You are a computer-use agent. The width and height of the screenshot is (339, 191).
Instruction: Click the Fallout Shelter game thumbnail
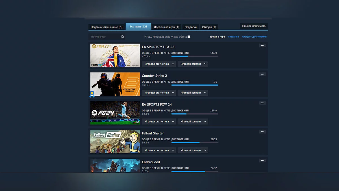click(x=115, y=141)
